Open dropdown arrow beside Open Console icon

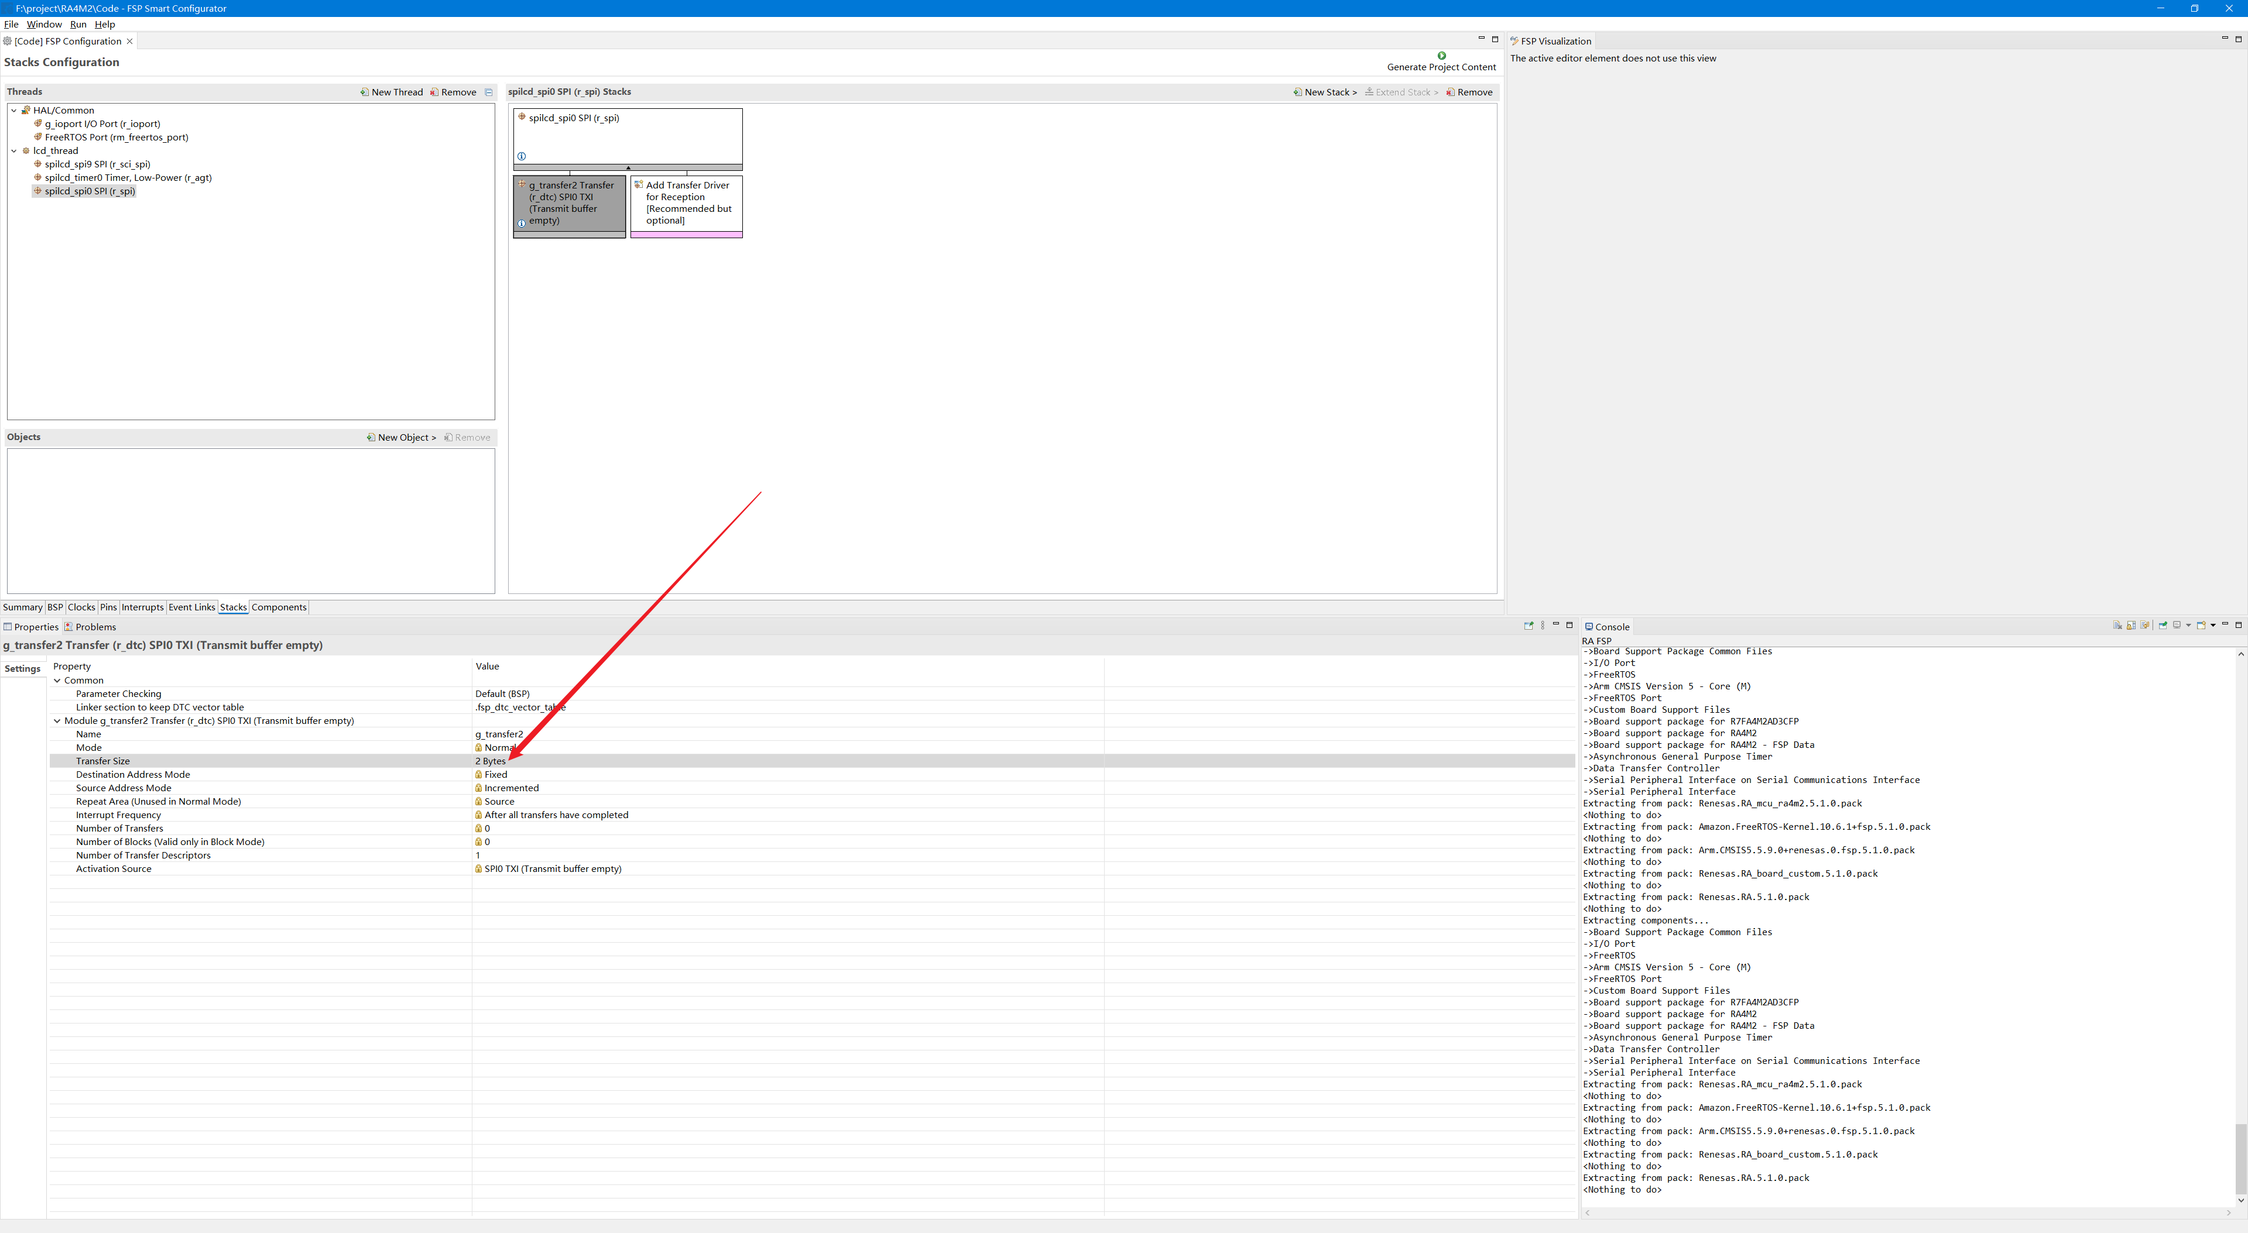(x=2213, y=626)
